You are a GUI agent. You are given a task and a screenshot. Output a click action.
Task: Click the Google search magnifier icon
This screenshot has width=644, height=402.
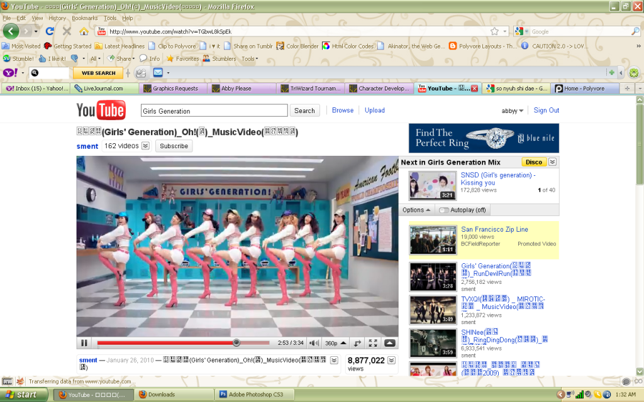pos(635,31)
